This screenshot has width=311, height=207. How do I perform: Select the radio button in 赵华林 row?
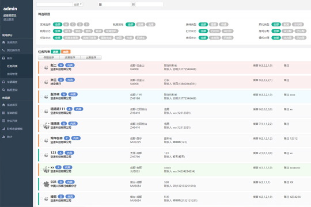coord(41,97)
